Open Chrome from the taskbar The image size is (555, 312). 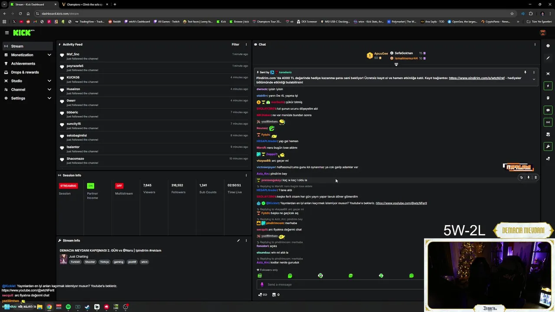[x=49, y=307]
